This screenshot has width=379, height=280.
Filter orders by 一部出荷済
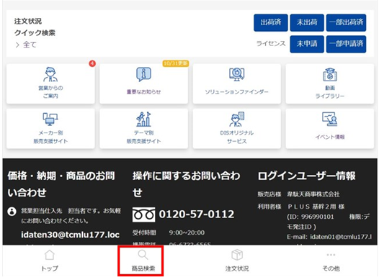click(346, 23)
